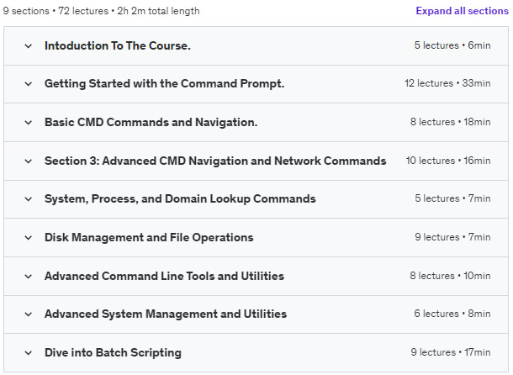This screenshot has width=513, height=375.
Task: Expand the 'Intoduction To The Course.' chevron
Action: [29, 46]
